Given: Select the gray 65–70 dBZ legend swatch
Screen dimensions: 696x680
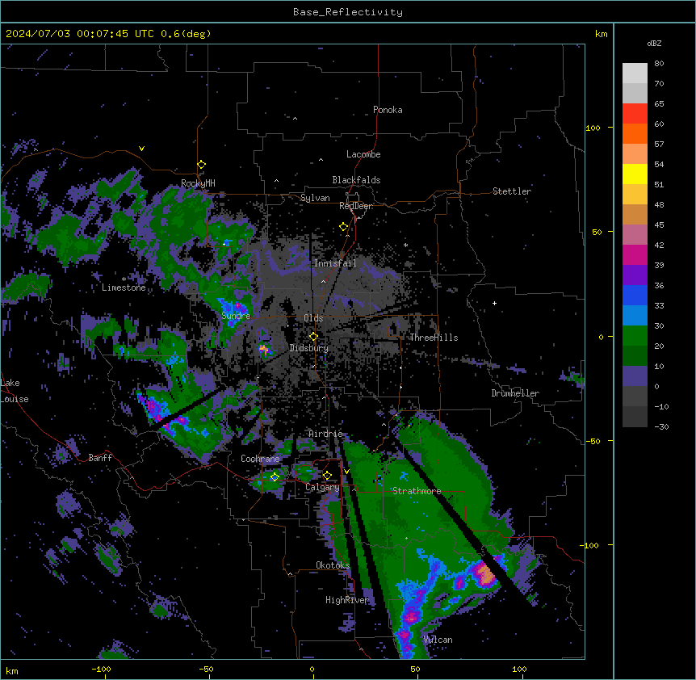Looking at the screenshot, I should point(635,93).
